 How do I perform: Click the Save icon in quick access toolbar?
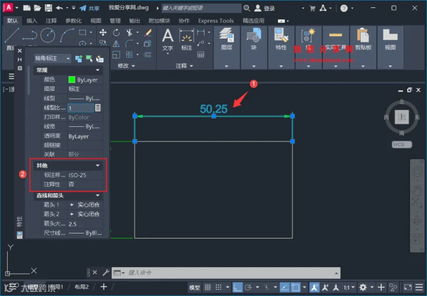pyautogui.click(x=48, y=8)
